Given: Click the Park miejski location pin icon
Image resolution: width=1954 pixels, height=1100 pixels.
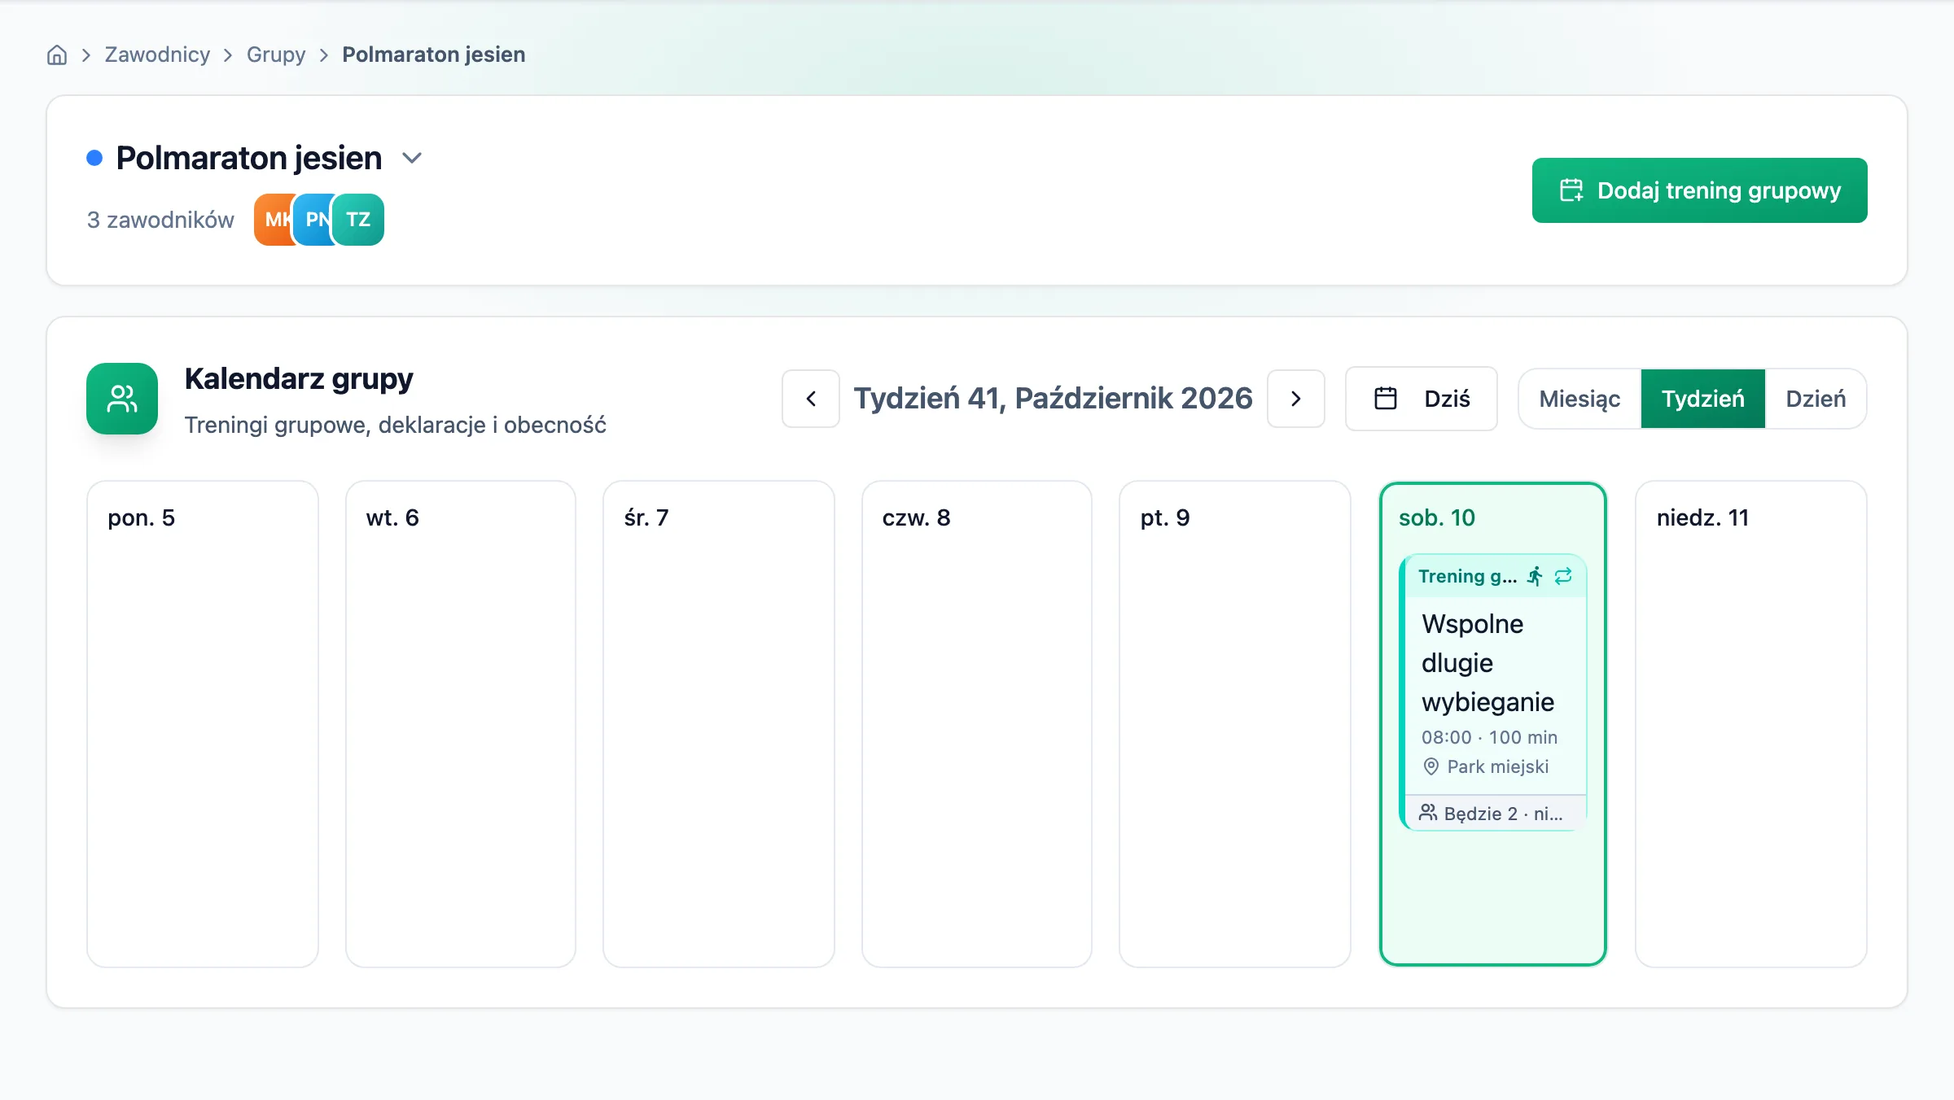Looking at the screenshot, I should click(x=1430, y=766).
